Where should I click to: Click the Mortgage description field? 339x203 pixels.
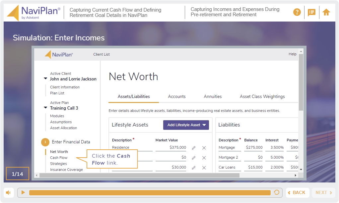230,147
